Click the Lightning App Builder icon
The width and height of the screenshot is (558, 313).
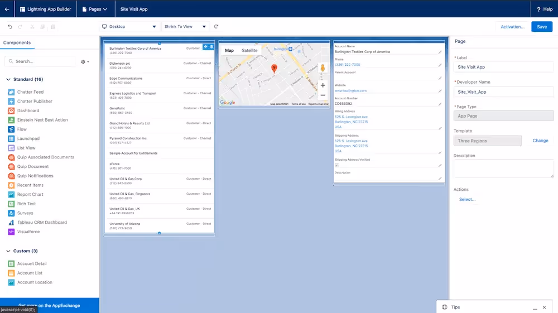[22, 9]
